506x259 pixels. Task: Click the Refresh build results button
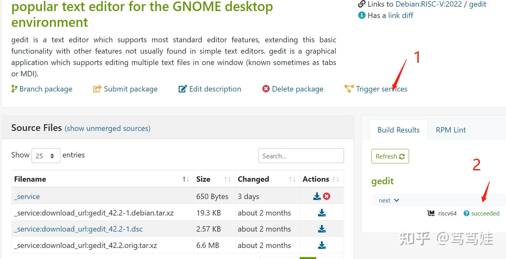click(x=390, y=156)
